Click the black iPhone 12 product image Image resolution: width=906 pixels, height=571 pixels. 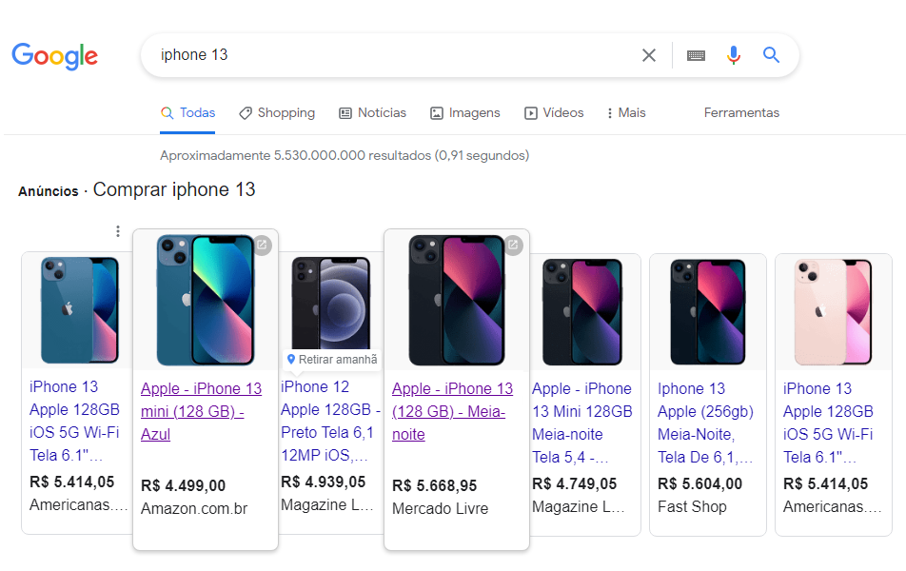pyautogui.click(x=330, y=304)
